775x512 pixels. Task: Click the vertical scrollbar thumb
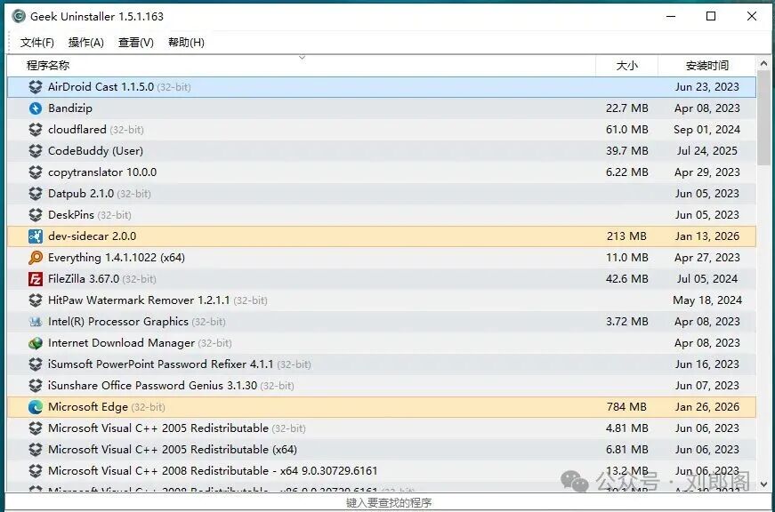coord(763,118)
